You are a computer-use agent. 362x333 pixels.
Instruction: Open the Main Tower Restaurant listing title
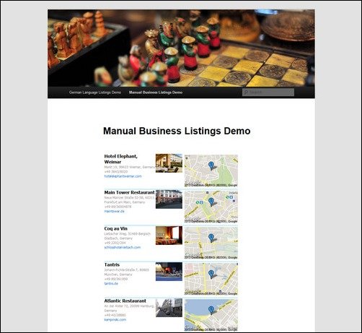(x=129, y=192)
